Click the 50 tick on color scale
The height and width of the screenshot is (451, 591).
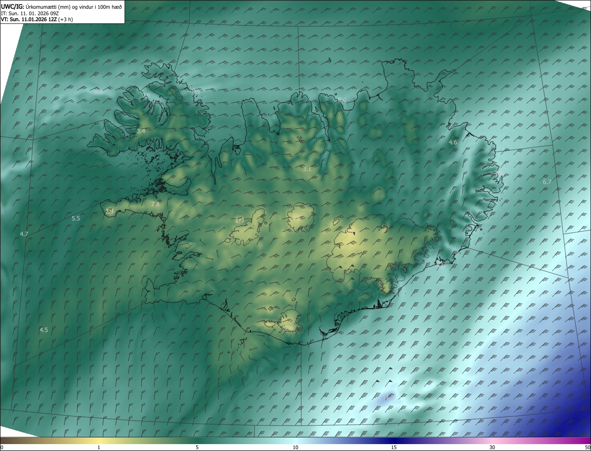click(587, 447)
